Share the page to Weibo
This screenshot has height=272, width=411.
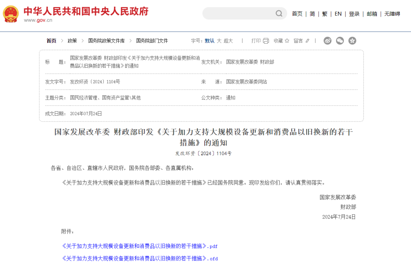(x=327, y=41)
